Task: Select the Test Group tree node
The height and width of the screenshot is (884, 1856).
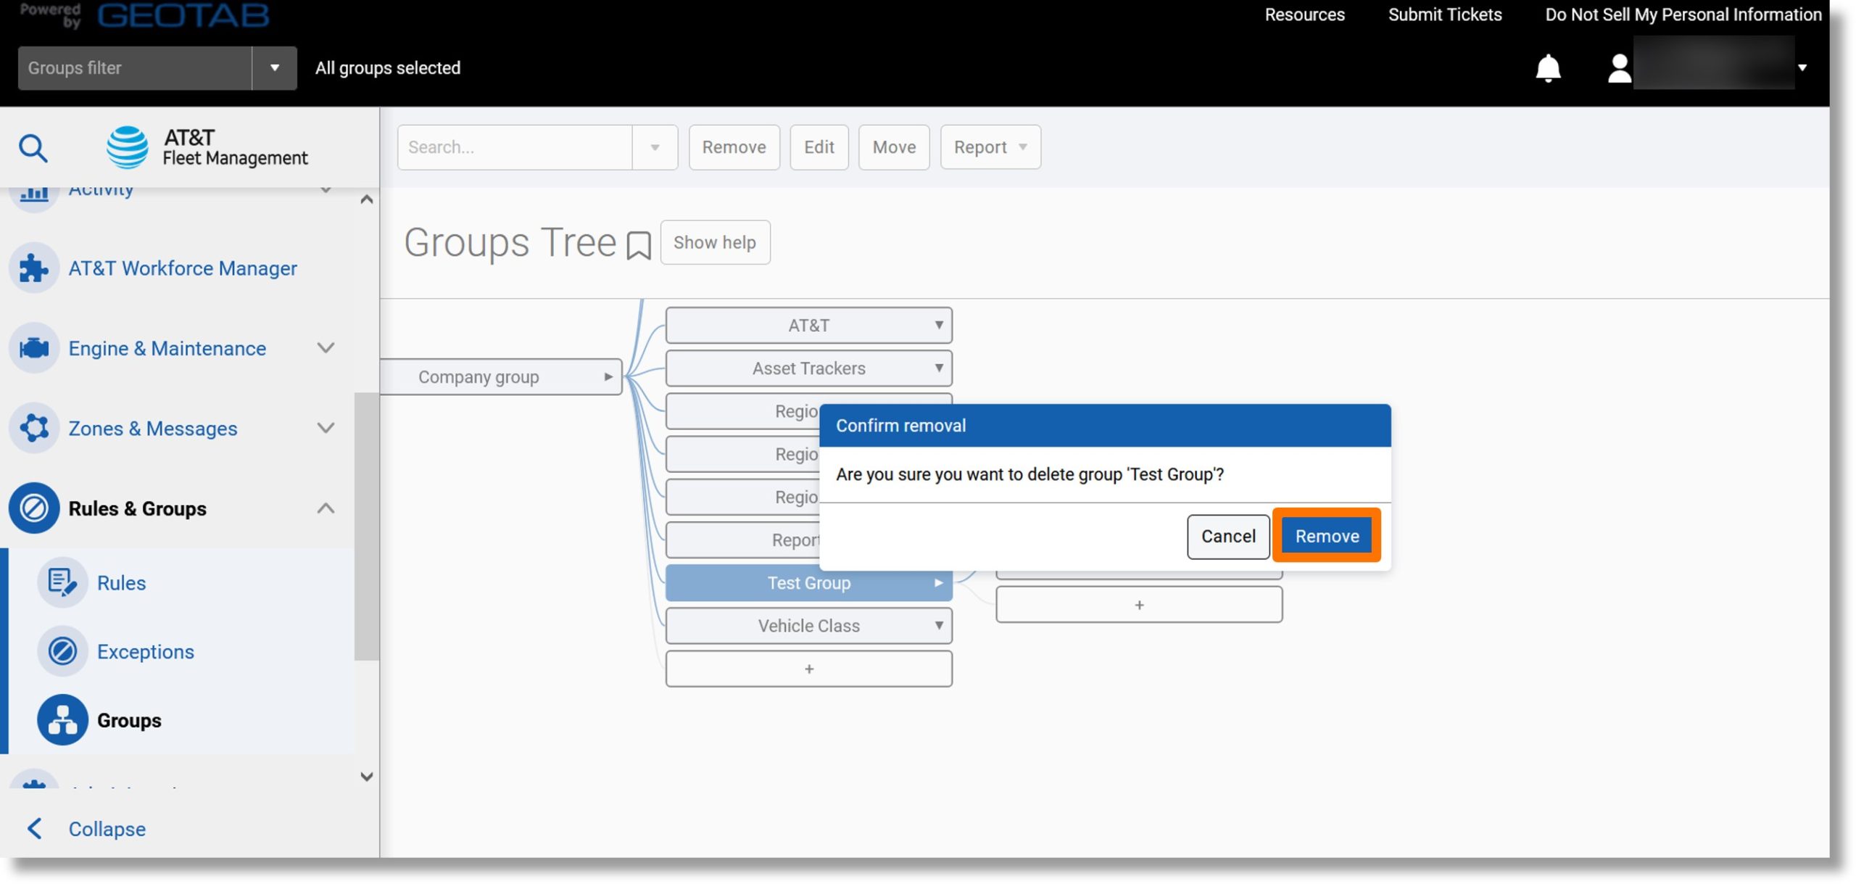Action: [x=808, y=582]
